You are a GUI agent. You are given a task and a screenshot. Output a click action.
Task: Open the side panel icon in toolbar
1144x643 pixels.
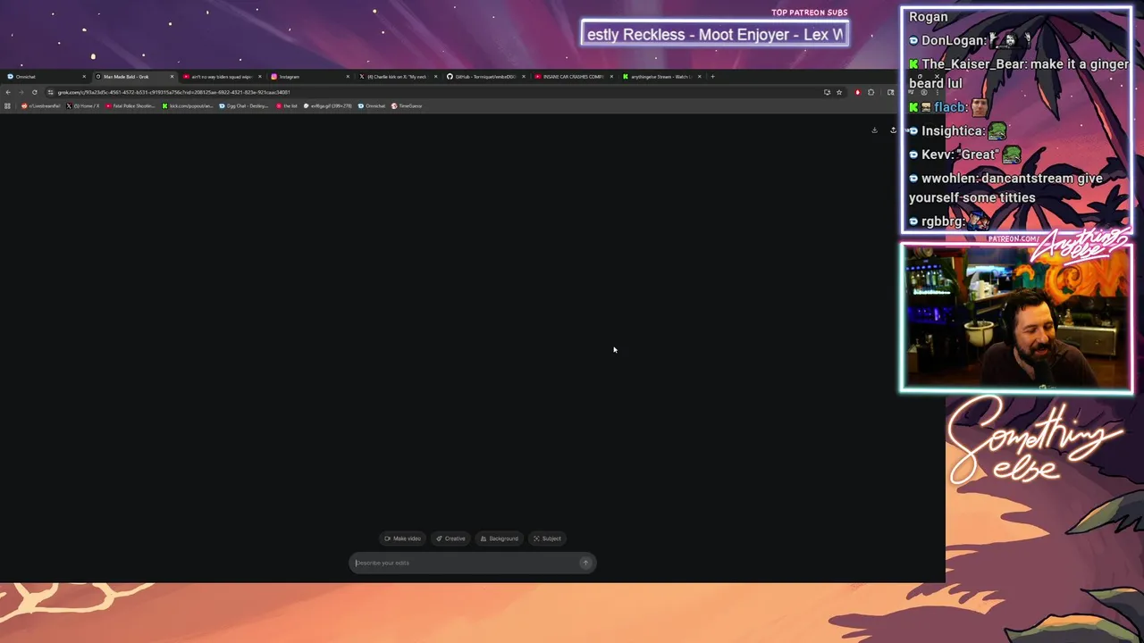coord(890,92)
